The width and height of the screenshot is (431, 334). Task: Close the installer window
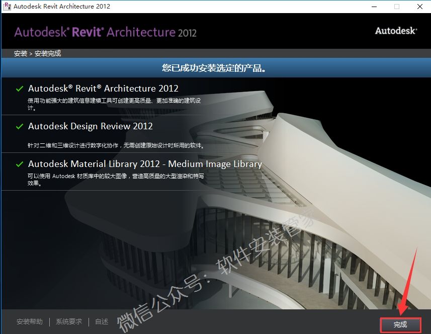tap(419, 7)
